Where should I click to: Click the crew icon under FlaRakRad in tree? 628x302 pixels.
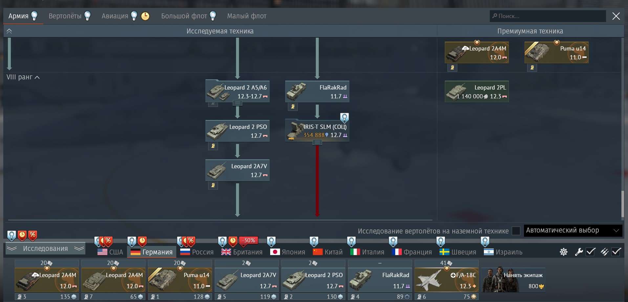point(293,106)
